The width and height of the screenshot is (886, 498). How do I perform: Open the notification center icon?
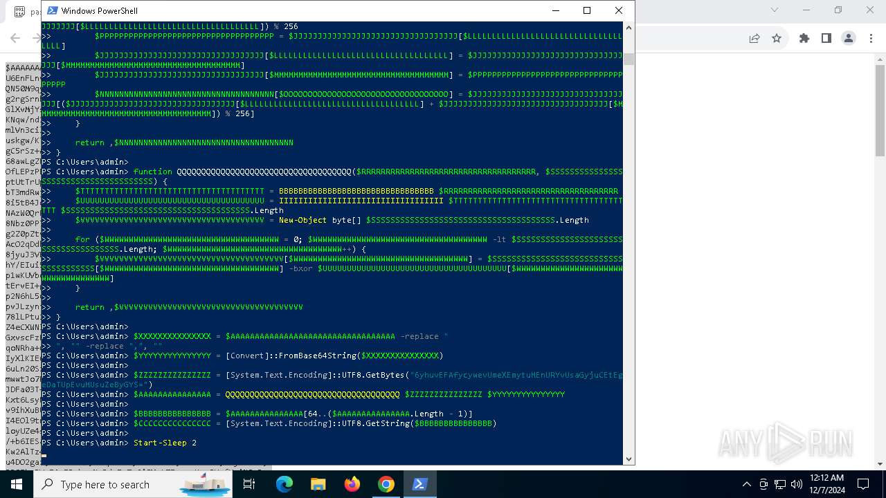[x=863, y=484]
